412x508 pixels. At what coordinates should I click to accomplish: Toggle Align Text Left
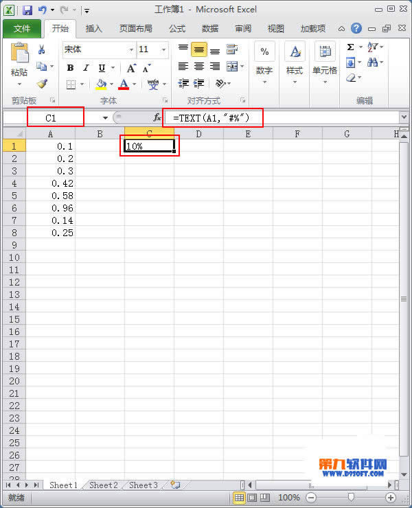[183, 67]
